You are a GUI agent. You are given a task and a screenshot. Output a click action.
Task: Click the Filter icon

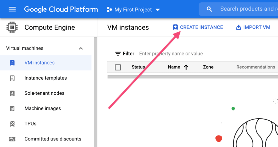click(118, 54)
